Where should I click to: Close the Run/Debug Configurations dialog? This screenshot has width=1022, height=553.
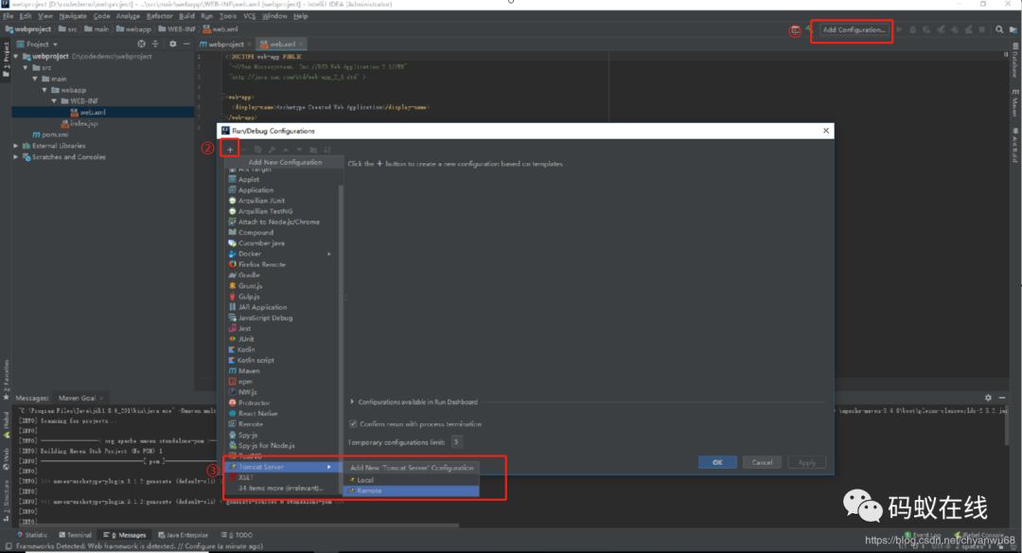pyautogui.click(x=826, y=131)
